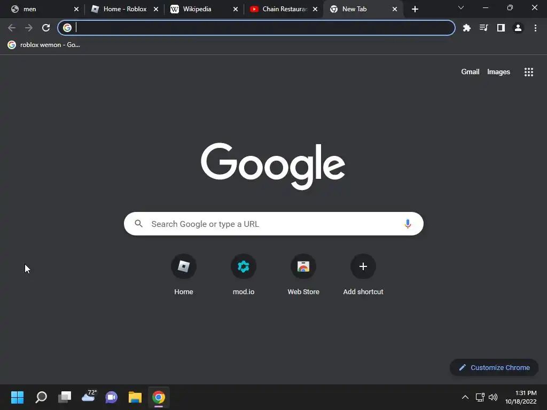547x410 pixels.
Task: Open the network status tray icon
Action: (x=480, y=397)
